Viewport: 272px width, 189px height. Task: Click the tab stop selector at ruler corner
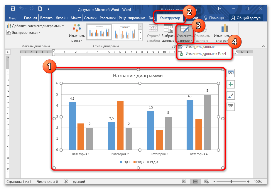8,52
